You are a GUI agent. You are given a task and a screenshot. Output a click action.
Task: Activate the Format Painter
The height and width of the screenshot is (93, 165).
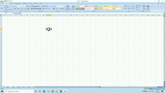[9, 9]
